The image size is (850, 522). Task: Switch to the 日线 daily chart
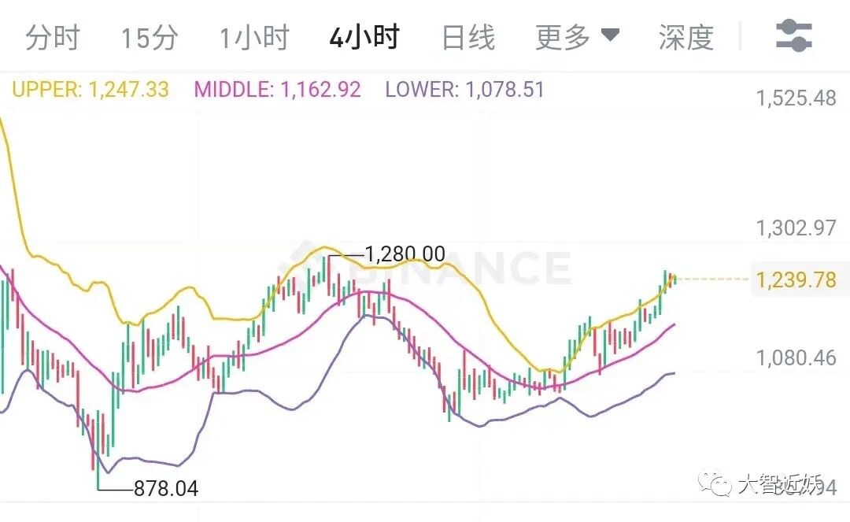click(468, 38)
